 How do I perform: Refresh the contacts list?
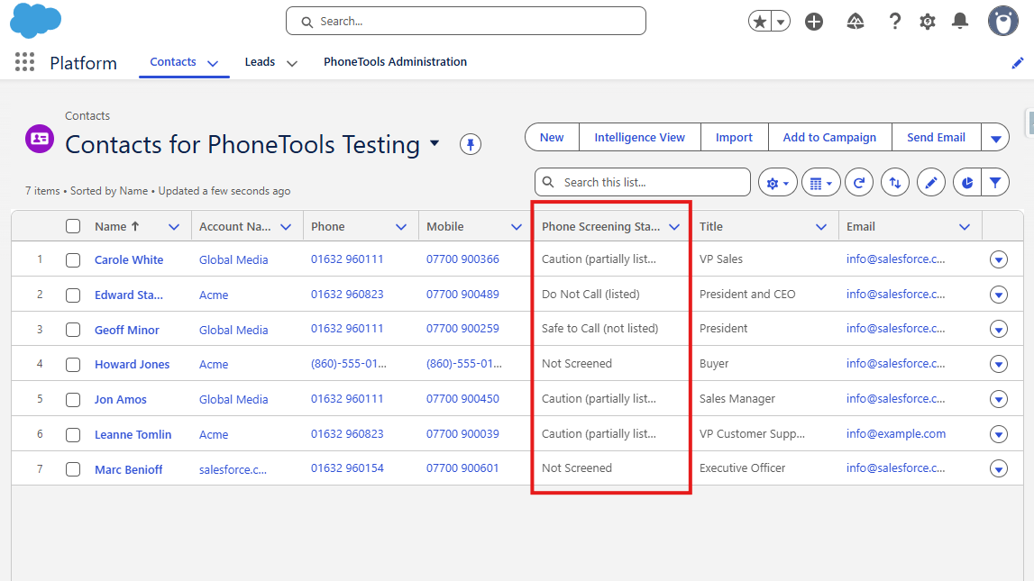[x=859, y=183]
